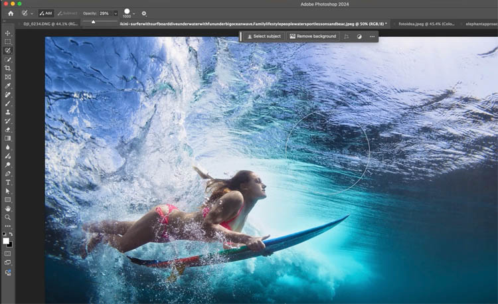Viewport: 498px width, 304px height.
Task: Select the Eyedropper tool
Action: click(7, 86)
